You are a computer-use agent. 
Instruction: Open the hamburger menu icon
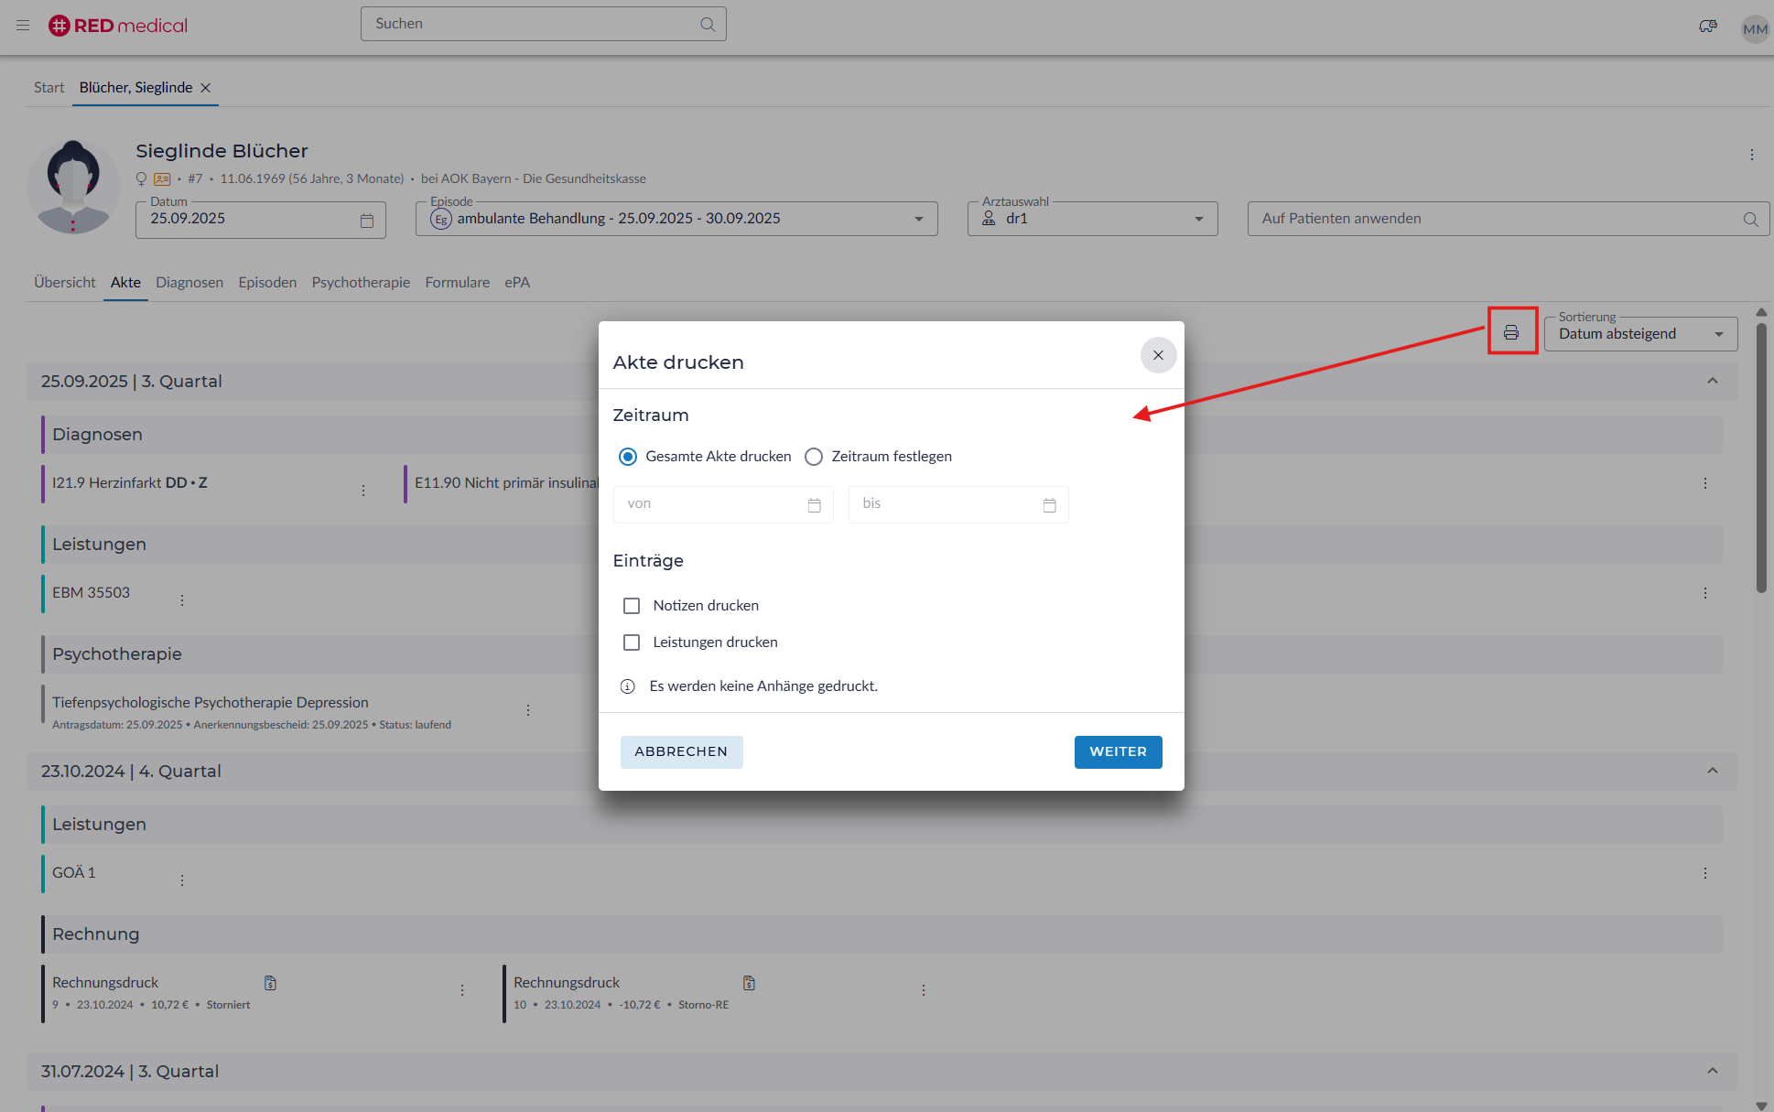click(x=23, y=26)
